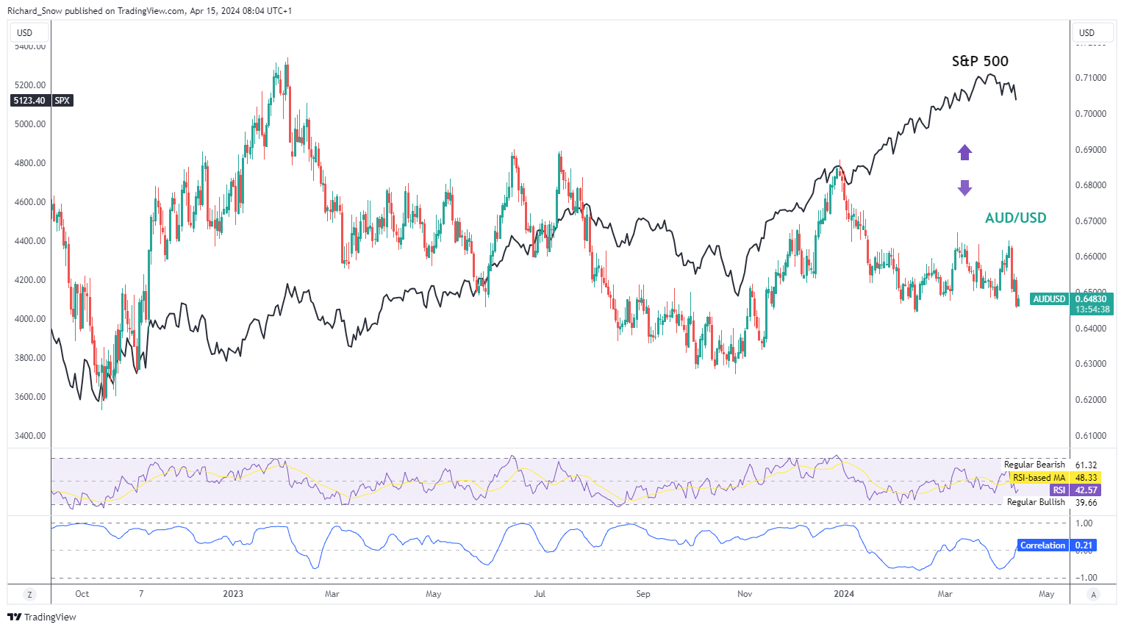Click the 0.71000 right price scale label
Screen dimensions: 1124x630
[1091, 78]
